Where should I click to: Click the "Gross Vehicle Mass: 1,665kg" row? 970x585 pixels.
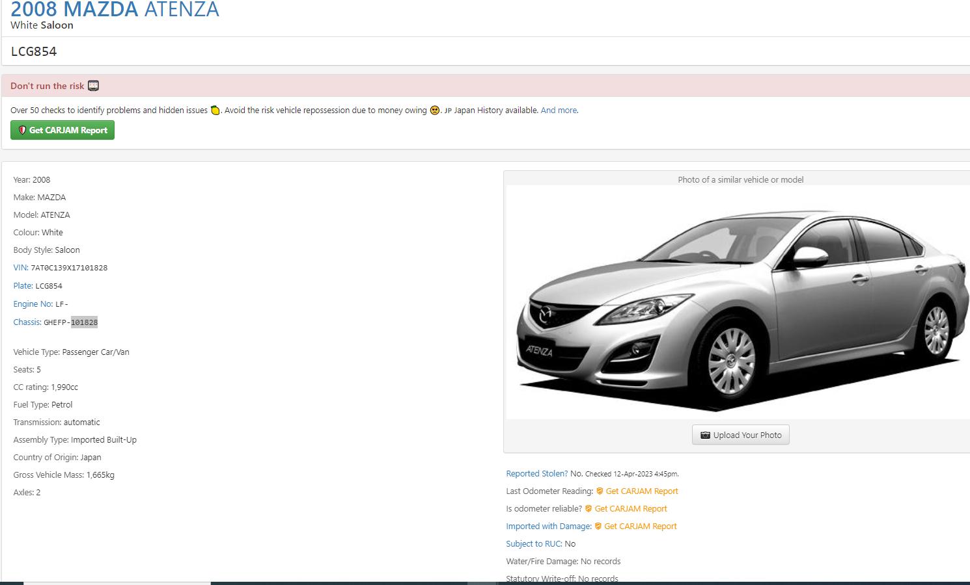[x=64, y=474]
